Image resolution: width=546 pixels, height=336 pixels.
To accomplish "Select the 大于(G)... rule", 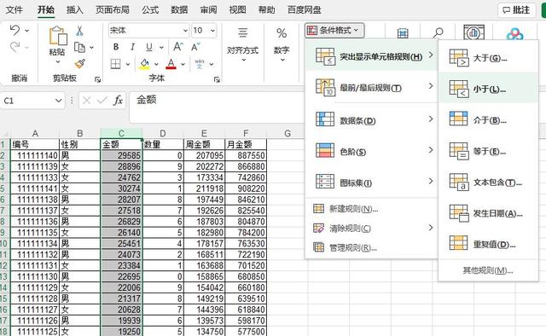I will click(488, 57).
